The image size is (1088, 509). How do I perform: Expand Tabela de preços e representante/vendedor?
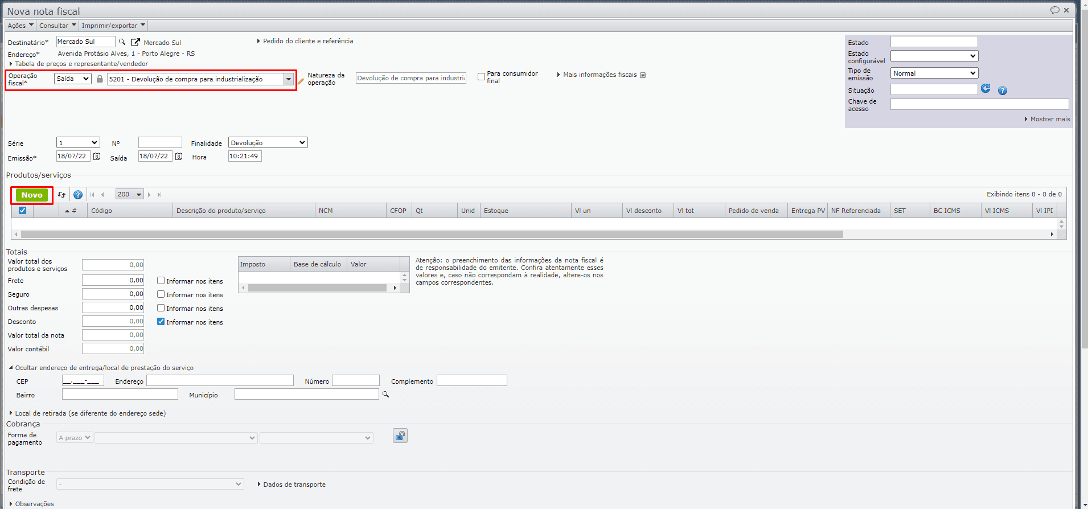tap(79, 64)
